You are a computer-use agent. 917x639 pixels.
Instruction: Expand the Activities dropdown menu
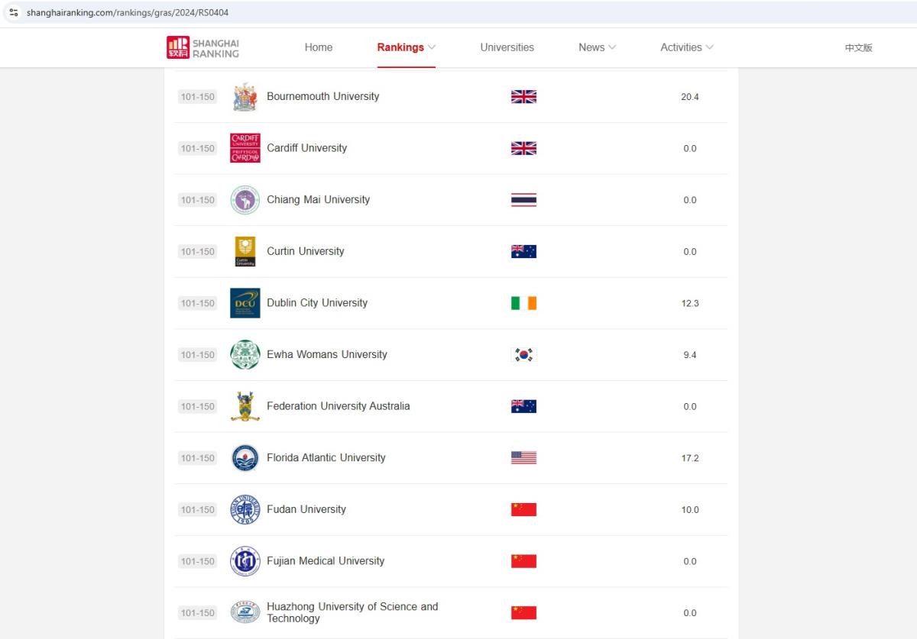pos(687,47)
